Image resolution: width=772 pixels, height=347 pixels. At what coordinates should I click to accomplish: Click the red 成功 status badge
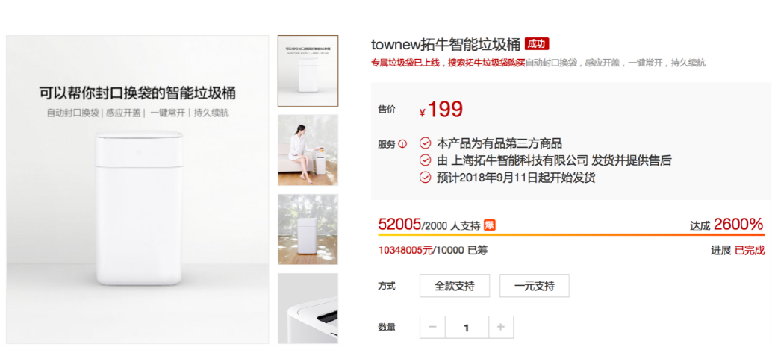537,44
